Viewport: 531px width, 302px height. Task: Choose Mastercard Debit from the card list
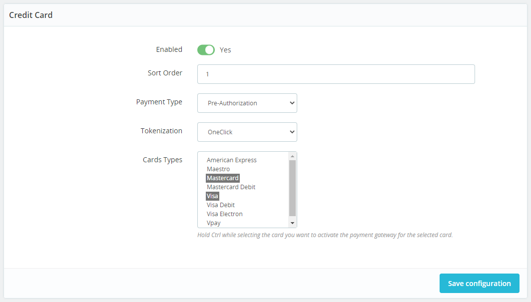[231, 187]
